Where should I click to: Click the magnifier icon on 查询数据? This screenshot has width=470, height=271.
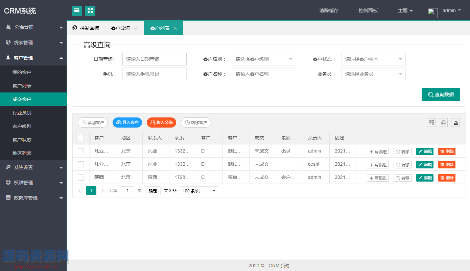[x=430, y=94]
